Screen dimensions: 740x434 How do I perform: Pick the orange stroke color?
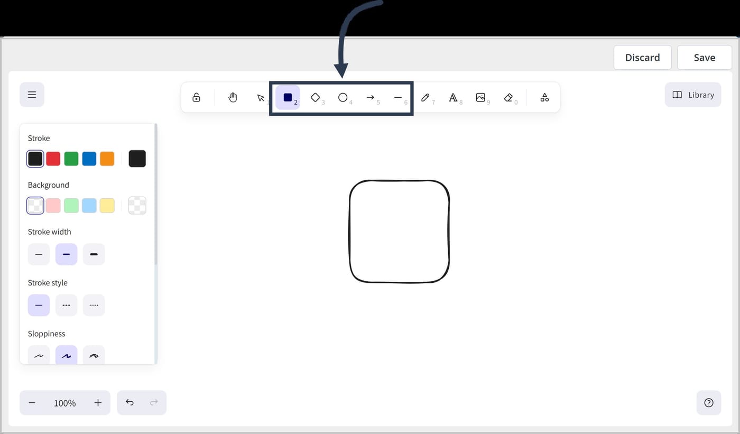coord(107,159)
